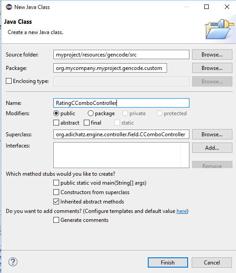Maximize the New Java Class dialog
Screen dimensions: 236x273
tap(206, 7)
